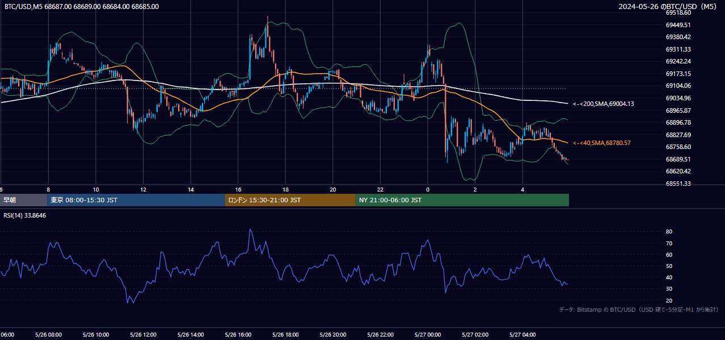The image size is (725, 340).
Task: Select price axis label 69518.60
Action: point(678,12)
